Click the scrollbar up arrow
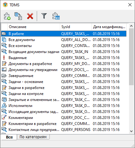135x148 pixels. tap(131, 26)
